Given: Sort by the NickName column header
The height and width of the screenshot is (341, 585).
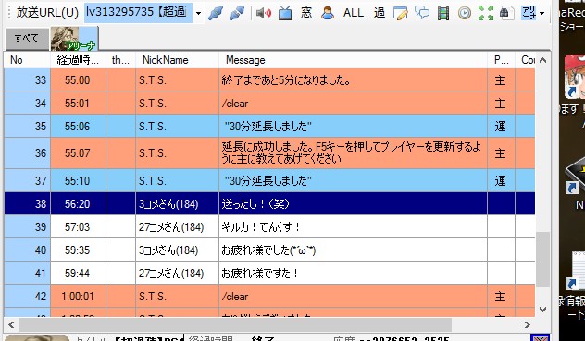Looking at the screenshot, I should pyautogui.click(x=177, y=60).
